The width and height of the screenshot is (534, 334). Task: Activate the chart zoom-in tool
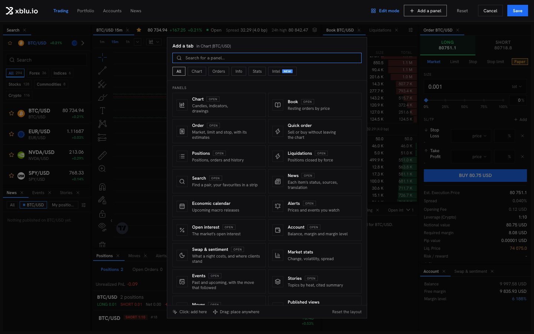coord(102,169)
